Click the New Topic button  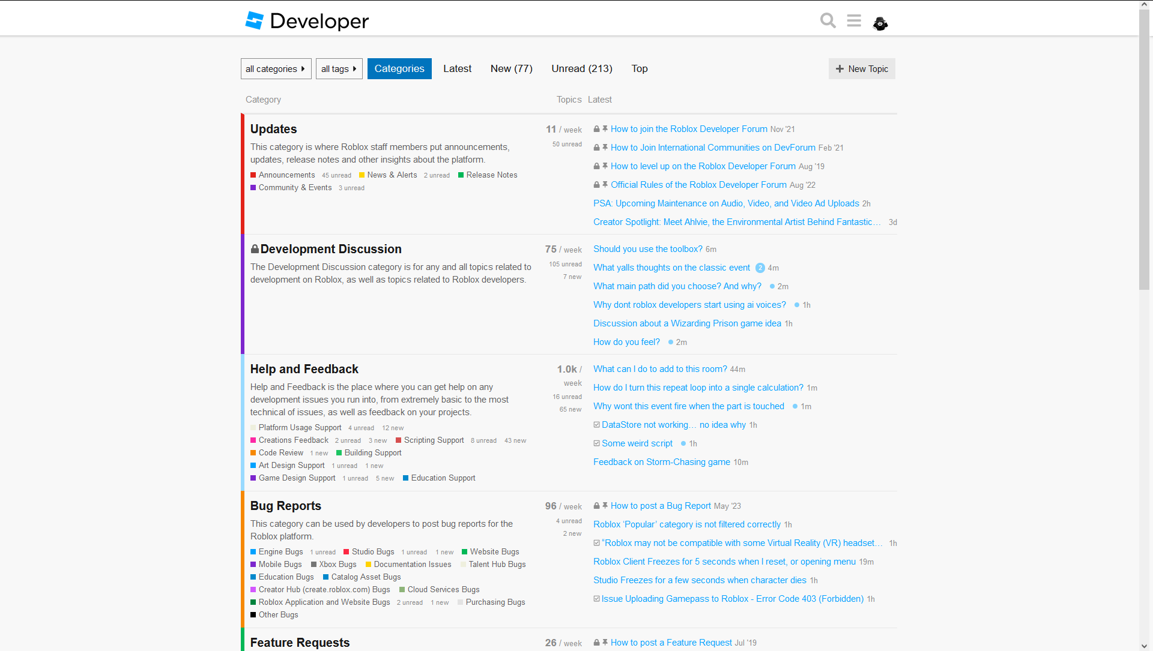(861, 68)
